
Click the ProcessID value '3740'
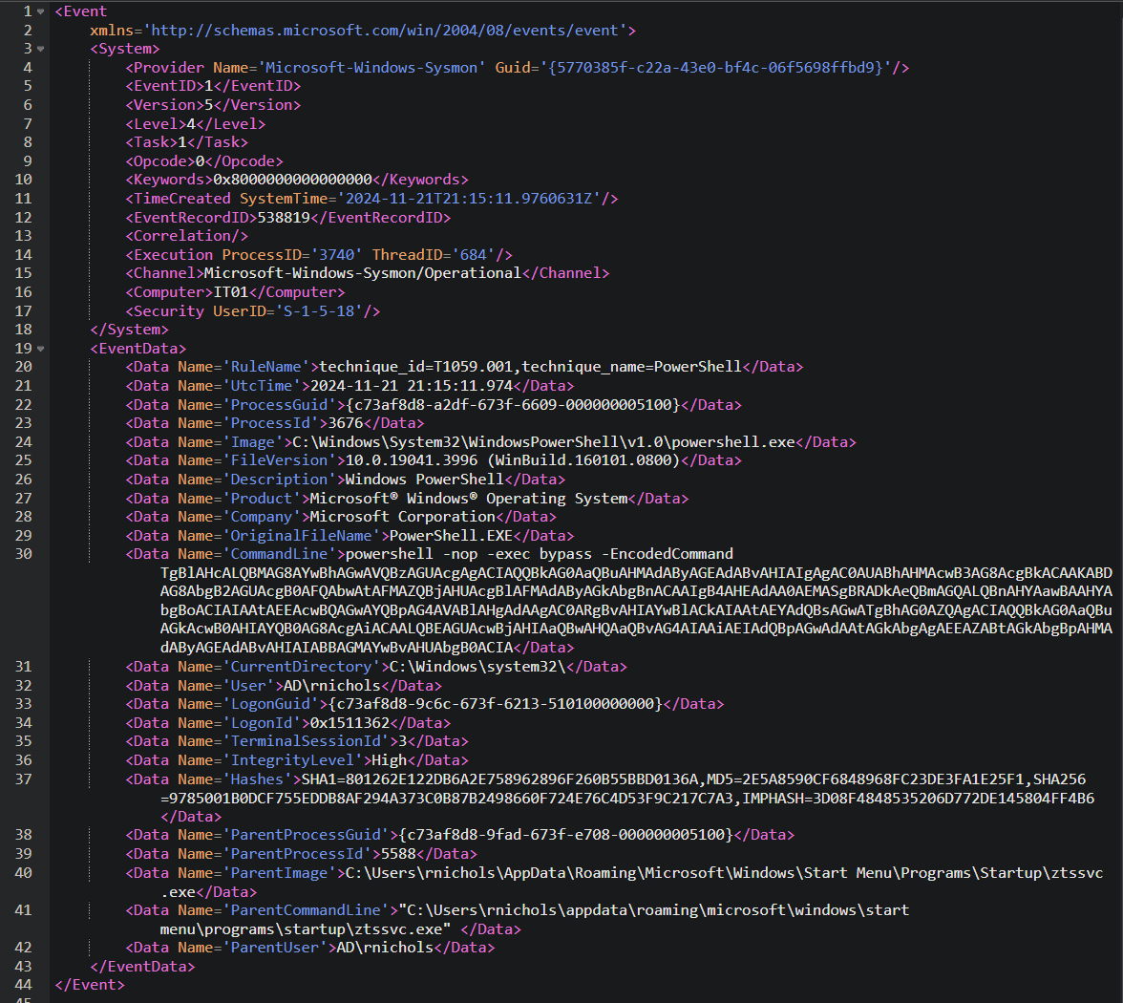(x=336, y=255)
